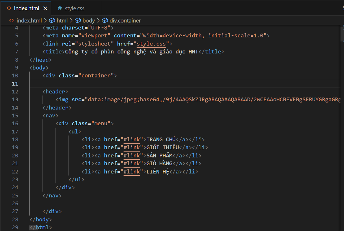Click line number 13 in the gutter
The height and width of the screenshot is (231, 344).
click(15, 99)
